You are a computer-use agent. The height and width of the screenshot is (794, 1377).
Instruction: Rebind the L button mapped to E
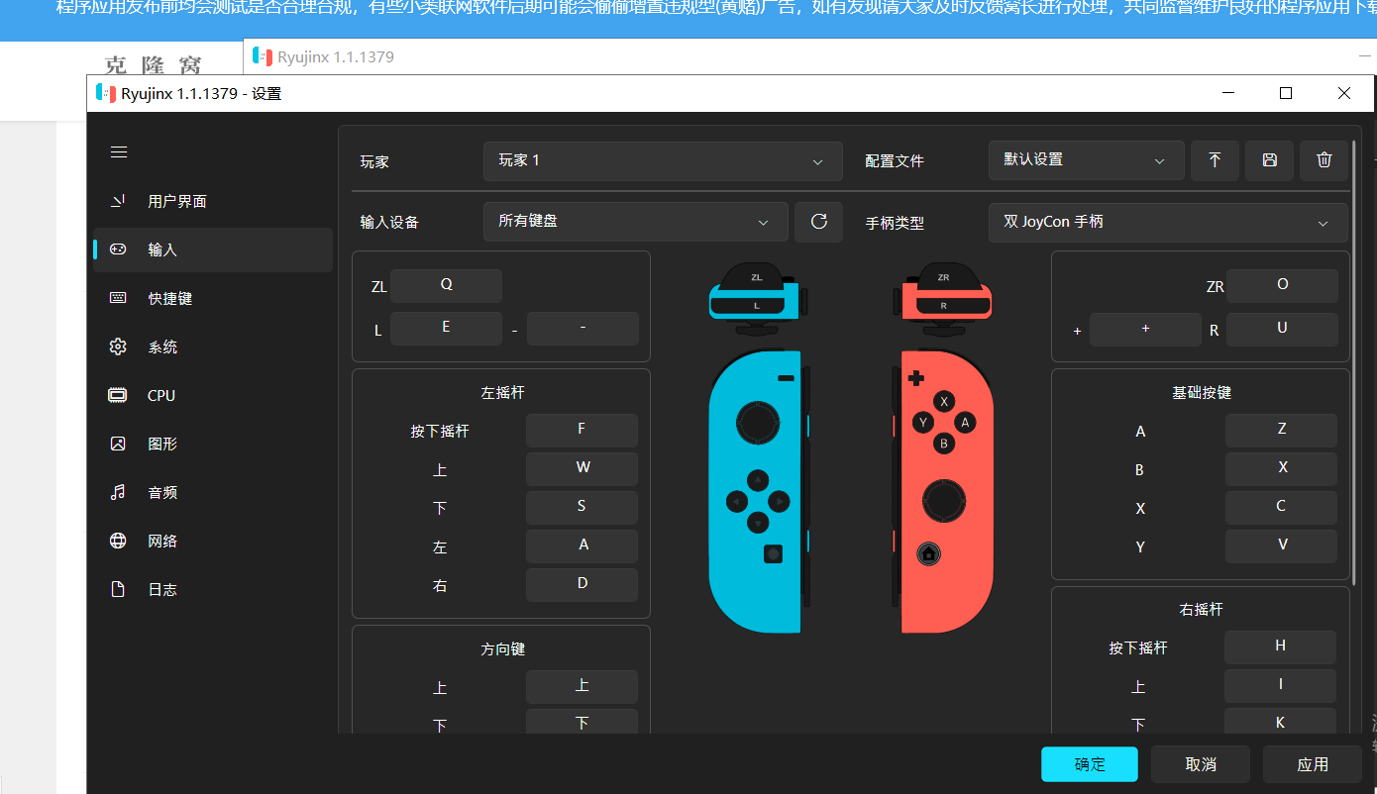pyautogui.click(x=446, y=328)
